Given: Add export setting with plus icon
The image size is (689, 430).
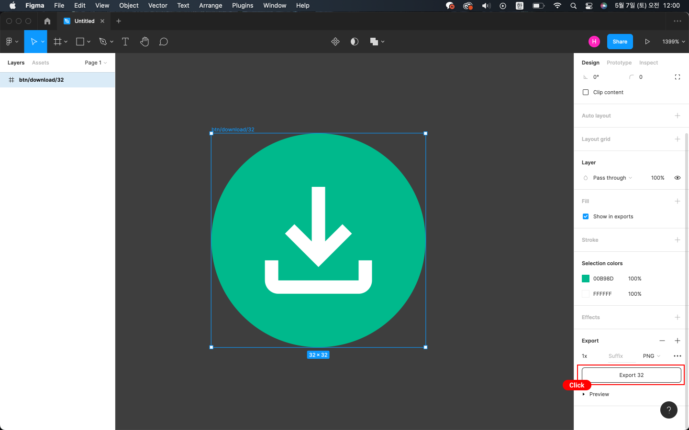Looking at the screenshot, I should click(678, 341).
